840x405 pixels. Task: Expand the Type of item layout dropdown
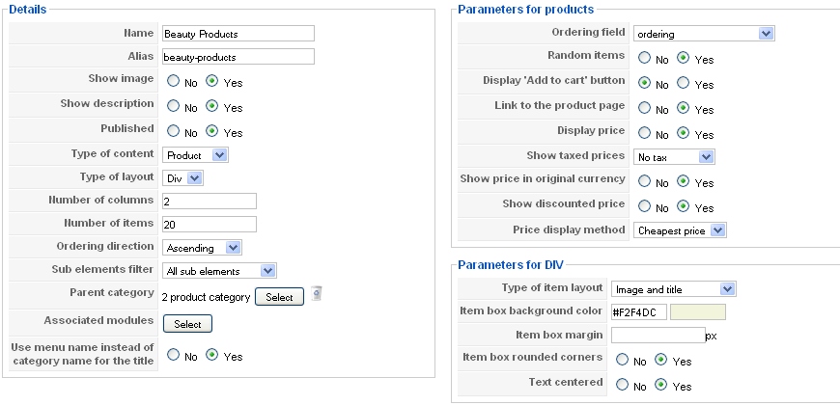[x=673, y=289]
